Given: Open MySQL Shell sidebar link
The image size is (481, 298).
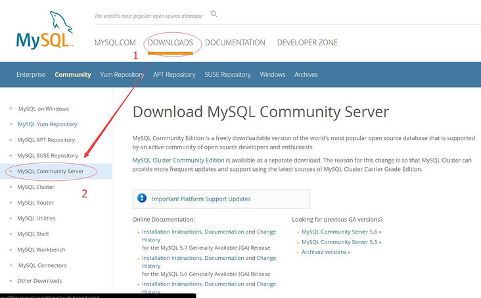Looking at the screenshot, I should 33,234.
